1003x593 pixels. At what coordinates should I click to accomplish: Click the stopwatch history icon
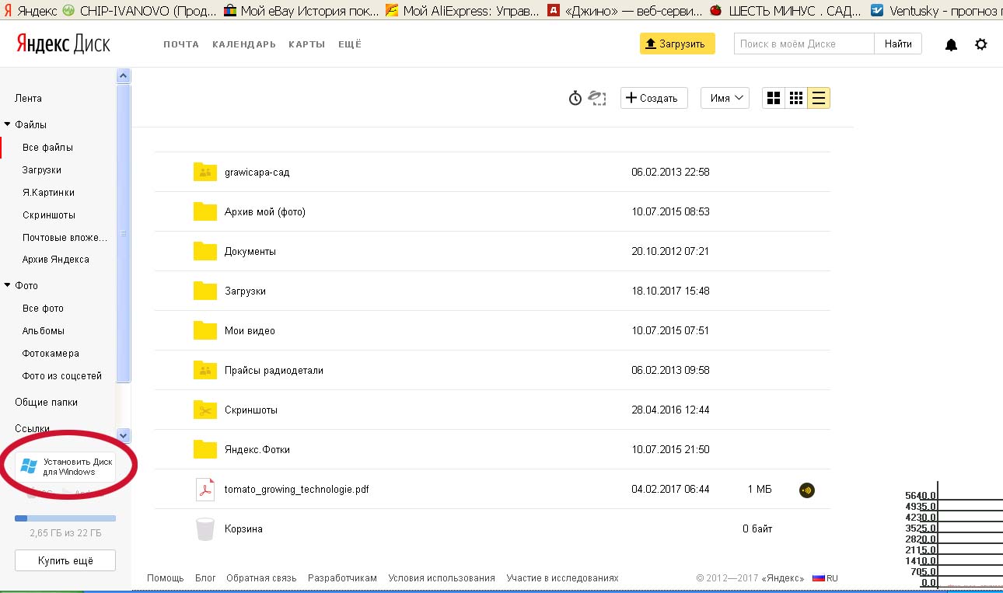[575, 98]
